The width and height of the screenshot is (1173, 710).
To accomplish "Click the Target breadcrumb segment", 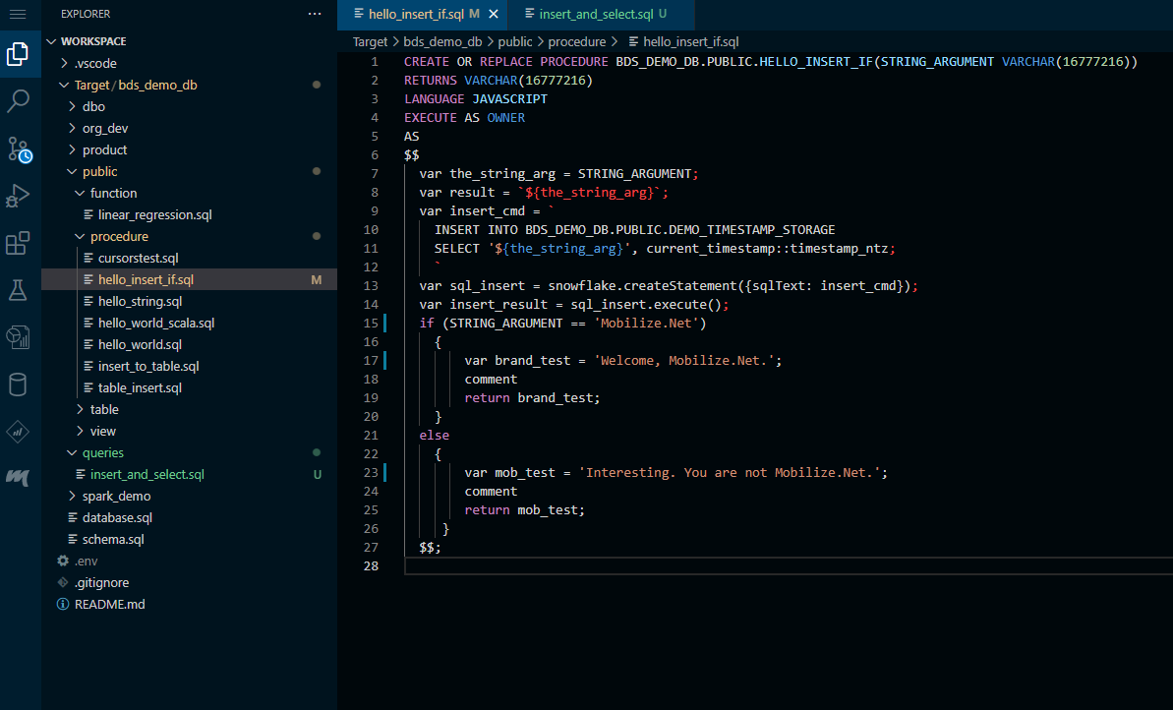I will [371, 42].
